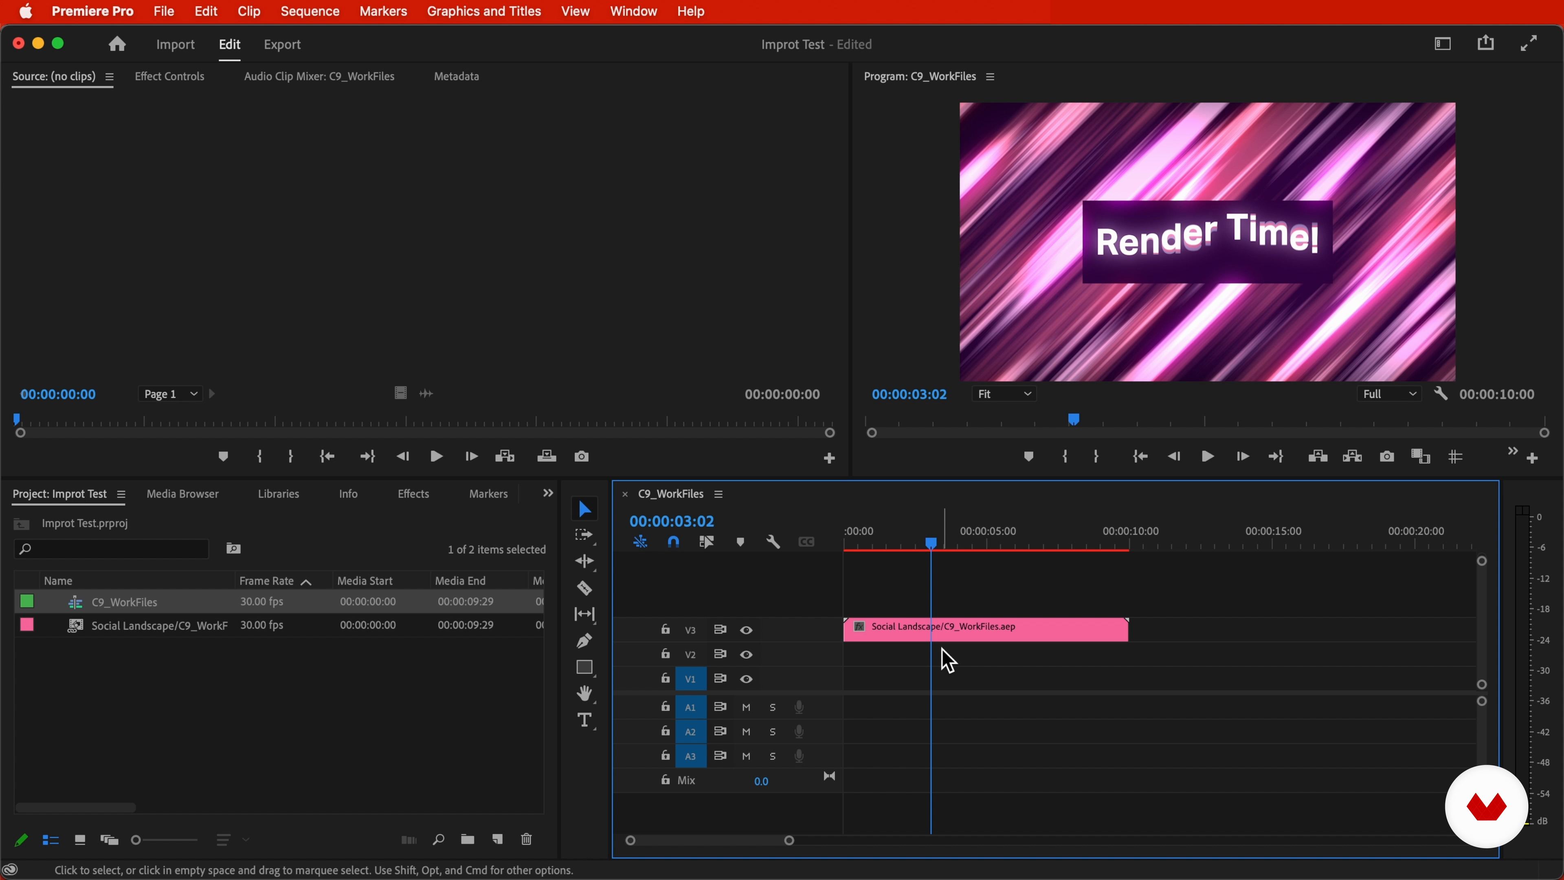Select the Ripple Edit tool
Viewport: 1564px width, 880px height.
pos(585,562)
